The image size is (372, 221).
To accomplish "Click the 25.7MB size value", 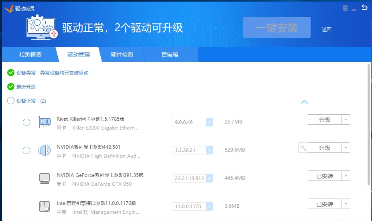I will 234,122.
